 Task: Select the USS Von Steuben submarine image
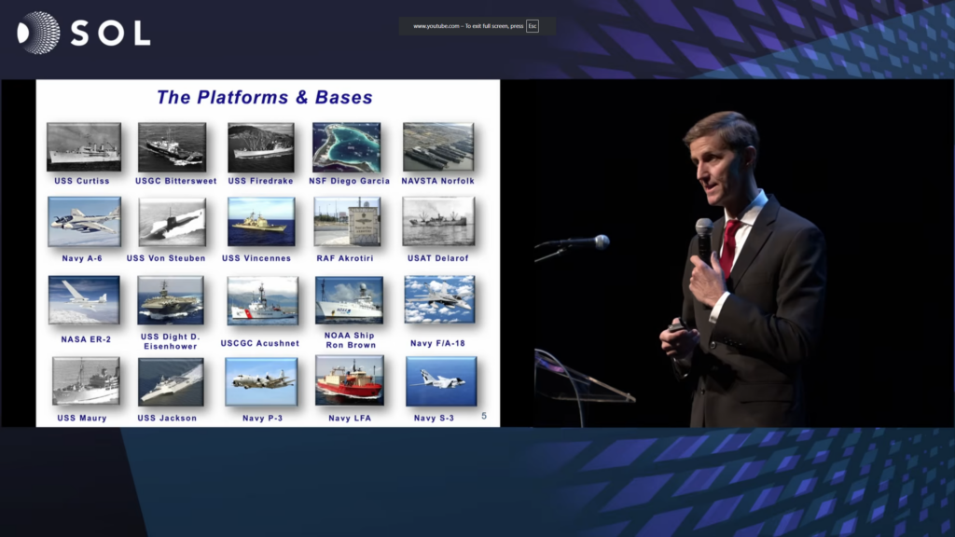pyautogui.click(x=172, y=222)
